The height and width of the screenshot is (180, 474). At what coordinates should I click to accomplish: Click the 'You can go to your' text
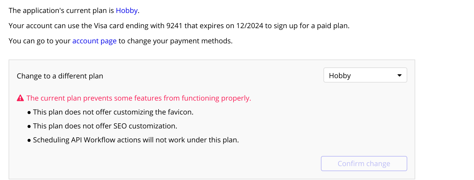(40, 41)
